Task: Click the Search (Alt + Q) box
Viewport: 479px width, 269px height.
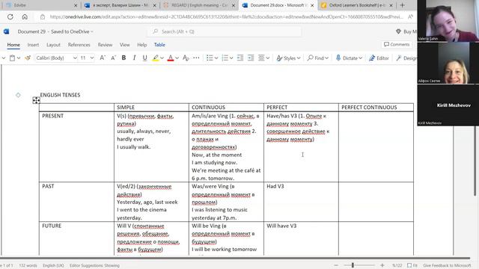Action: tap(225, 31)
